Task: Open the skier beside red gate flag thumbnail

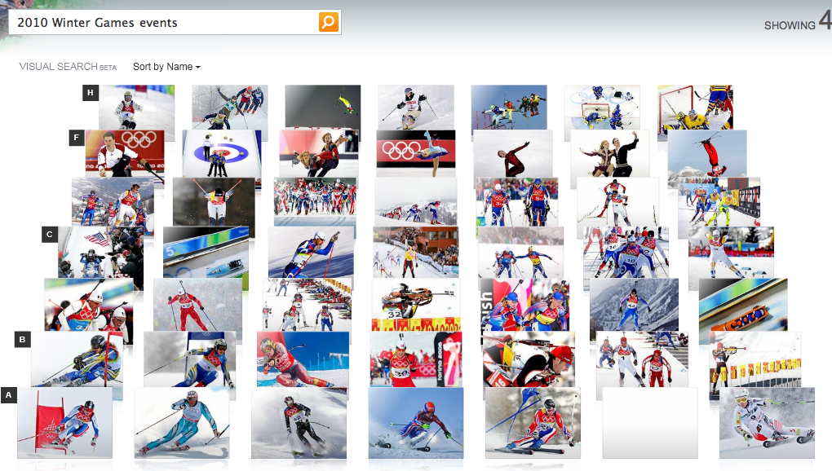Action: pyautogui.click(x=64, y=423)
